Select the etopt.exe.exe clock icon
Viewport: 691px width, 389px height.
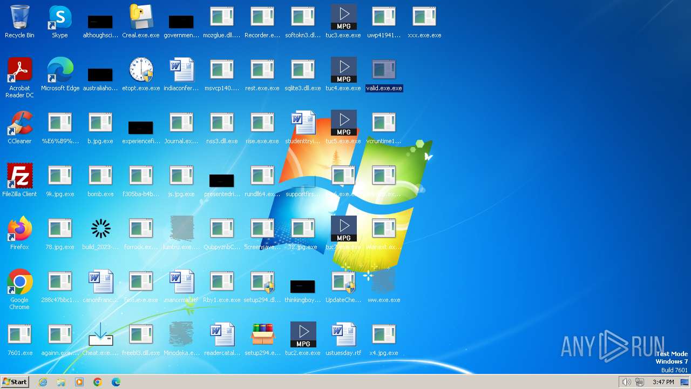[141, 70]
